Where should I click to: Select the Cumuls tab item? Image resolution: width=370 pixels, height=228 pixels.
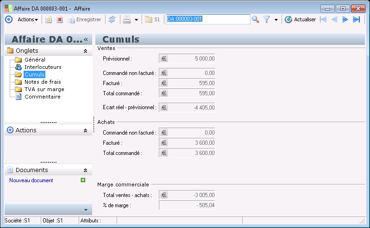(34, 74)
